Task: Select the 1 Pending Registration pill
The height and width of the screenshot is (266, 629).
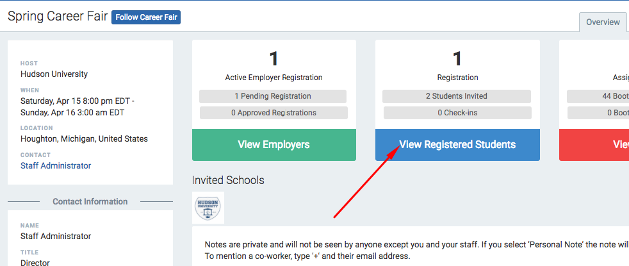Action: click(273, 96)
